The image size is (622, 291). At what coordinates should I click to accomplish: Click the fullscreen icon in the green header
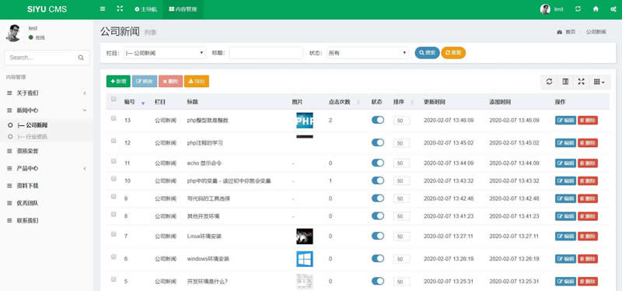coord(120,9)
